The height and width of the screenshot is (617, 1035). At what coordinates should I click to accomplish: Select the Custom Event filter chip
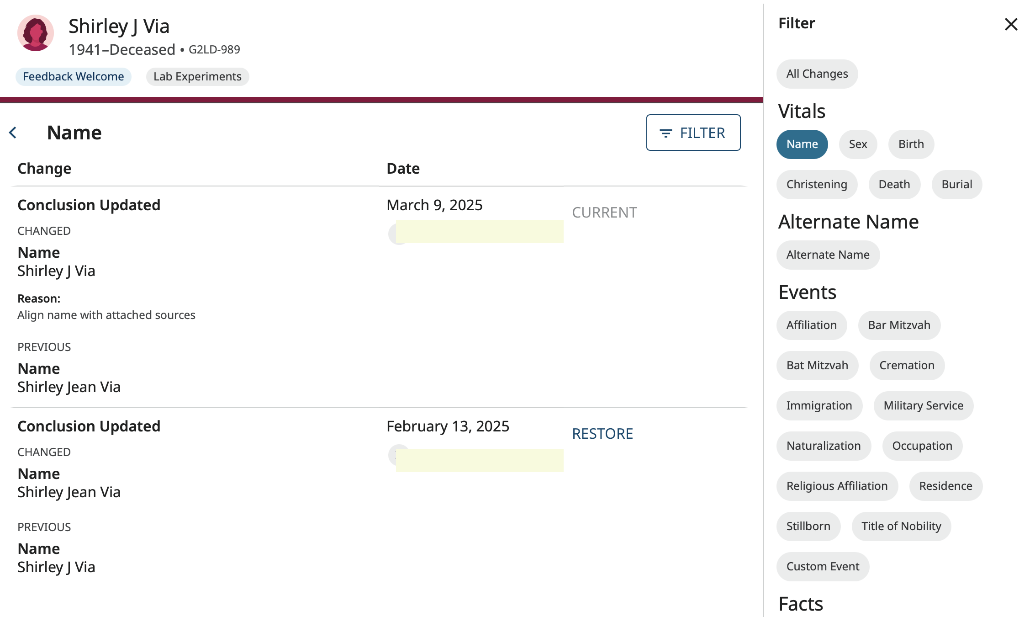point(822,566)
